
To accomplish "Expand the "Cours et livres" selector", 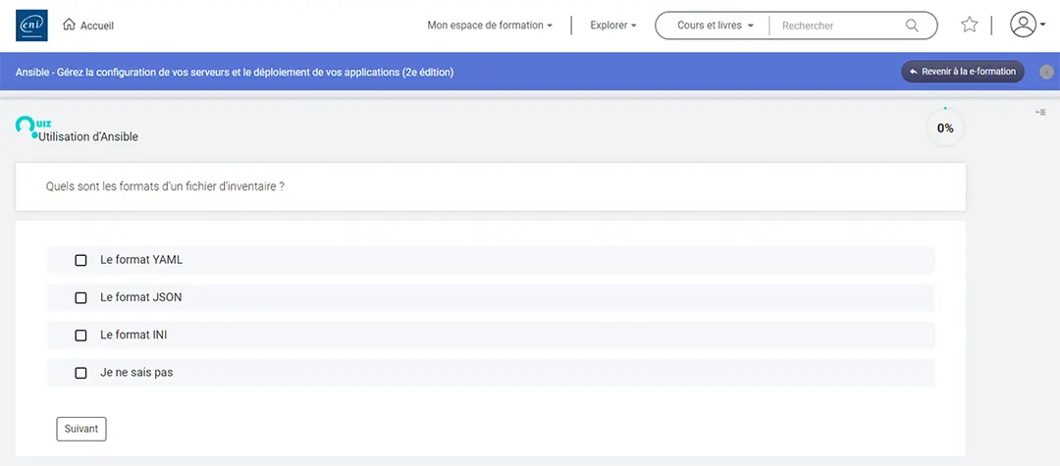I will pos(715,26).
